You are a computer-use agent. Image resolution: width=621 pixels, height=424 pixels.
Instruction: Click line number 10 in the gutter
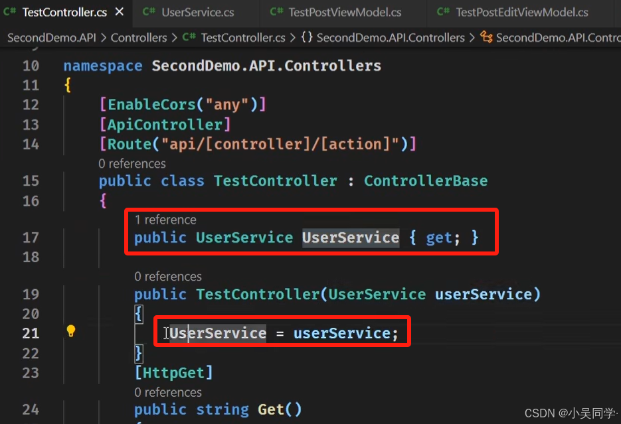[x=31, y=66]
